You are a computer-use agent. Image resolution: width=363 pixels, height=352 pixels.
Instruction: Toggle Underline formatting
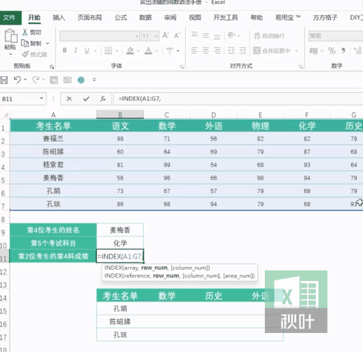pos(87,50)
